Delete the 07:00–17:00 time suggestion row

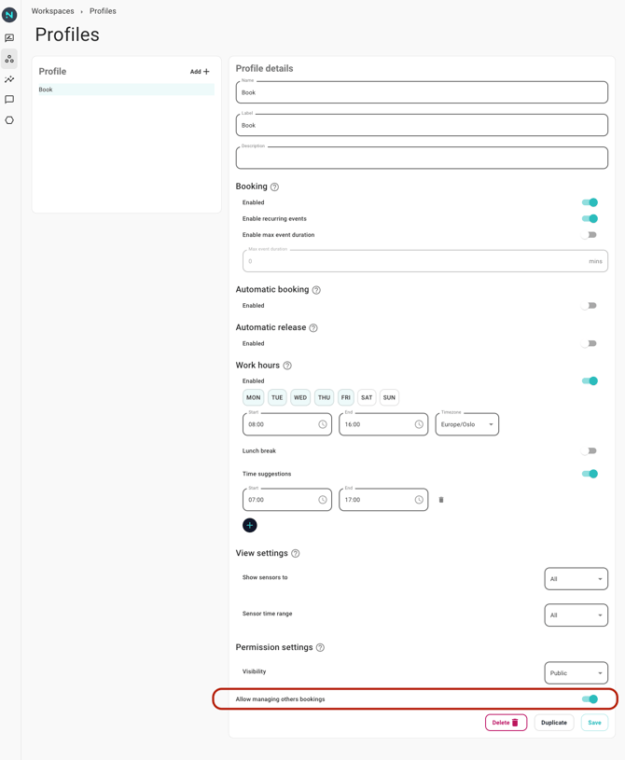click(x=441, y=500)
